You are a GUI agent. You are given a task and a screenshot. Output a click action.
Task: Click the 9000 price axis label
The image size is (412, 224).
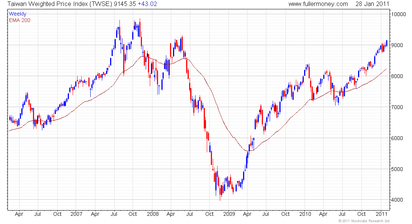coord(397,45)
